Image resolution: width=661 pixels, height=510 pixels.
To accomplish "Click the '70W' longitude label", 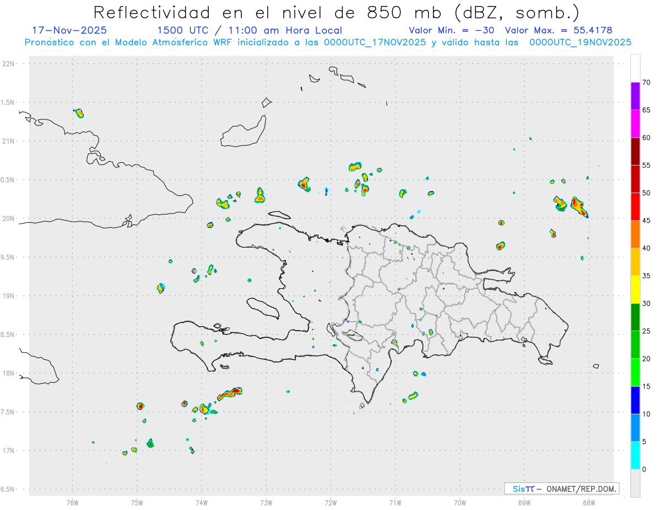I will tap(459, 502).
